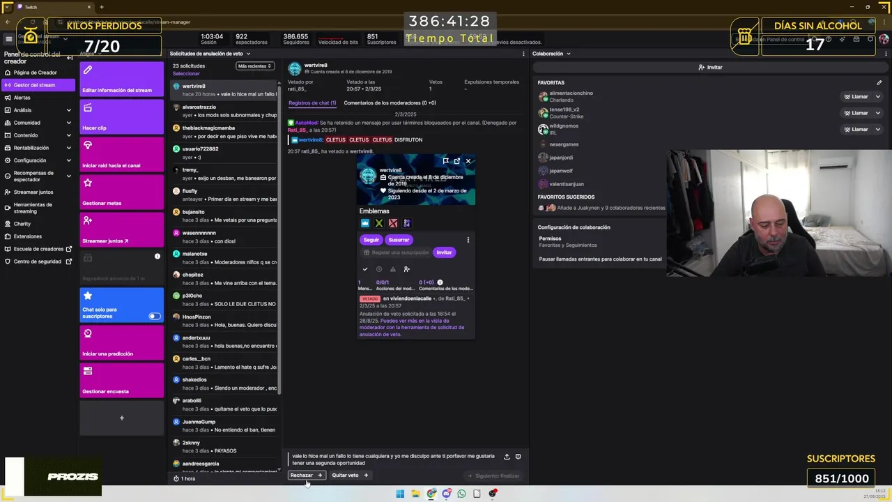
Task: Select Gestor del stream in sidebar
Action: click(38, 85)
